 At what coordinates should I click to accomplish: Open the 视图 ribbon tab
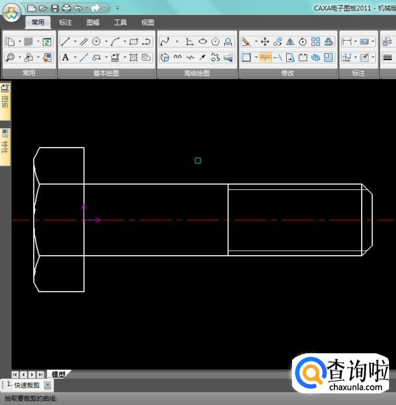click(x=147, y=23)
